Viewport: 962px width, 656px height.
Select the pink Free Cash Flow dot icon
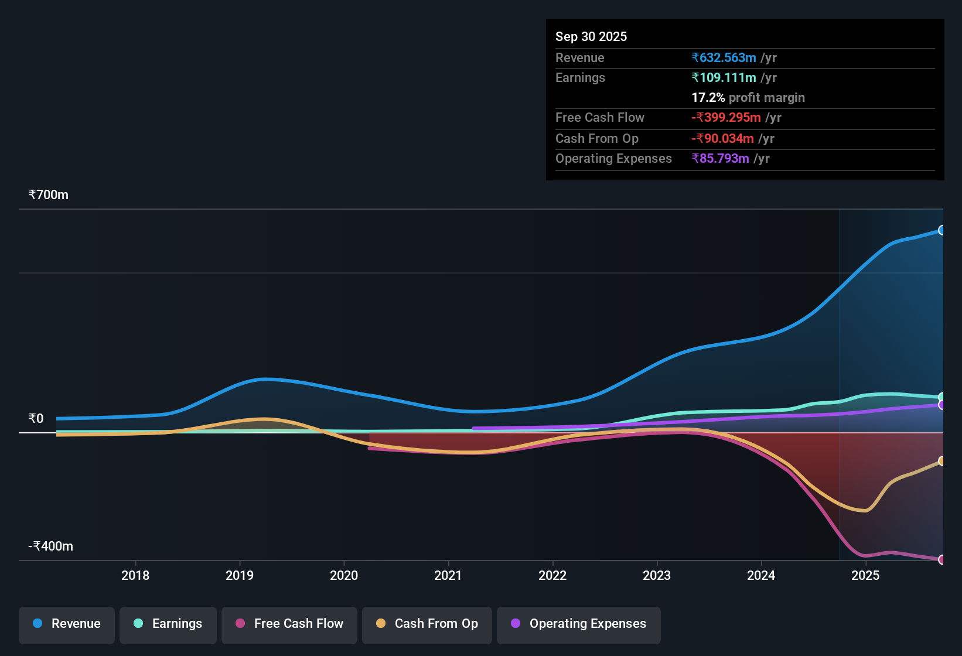tap(239, 624)
